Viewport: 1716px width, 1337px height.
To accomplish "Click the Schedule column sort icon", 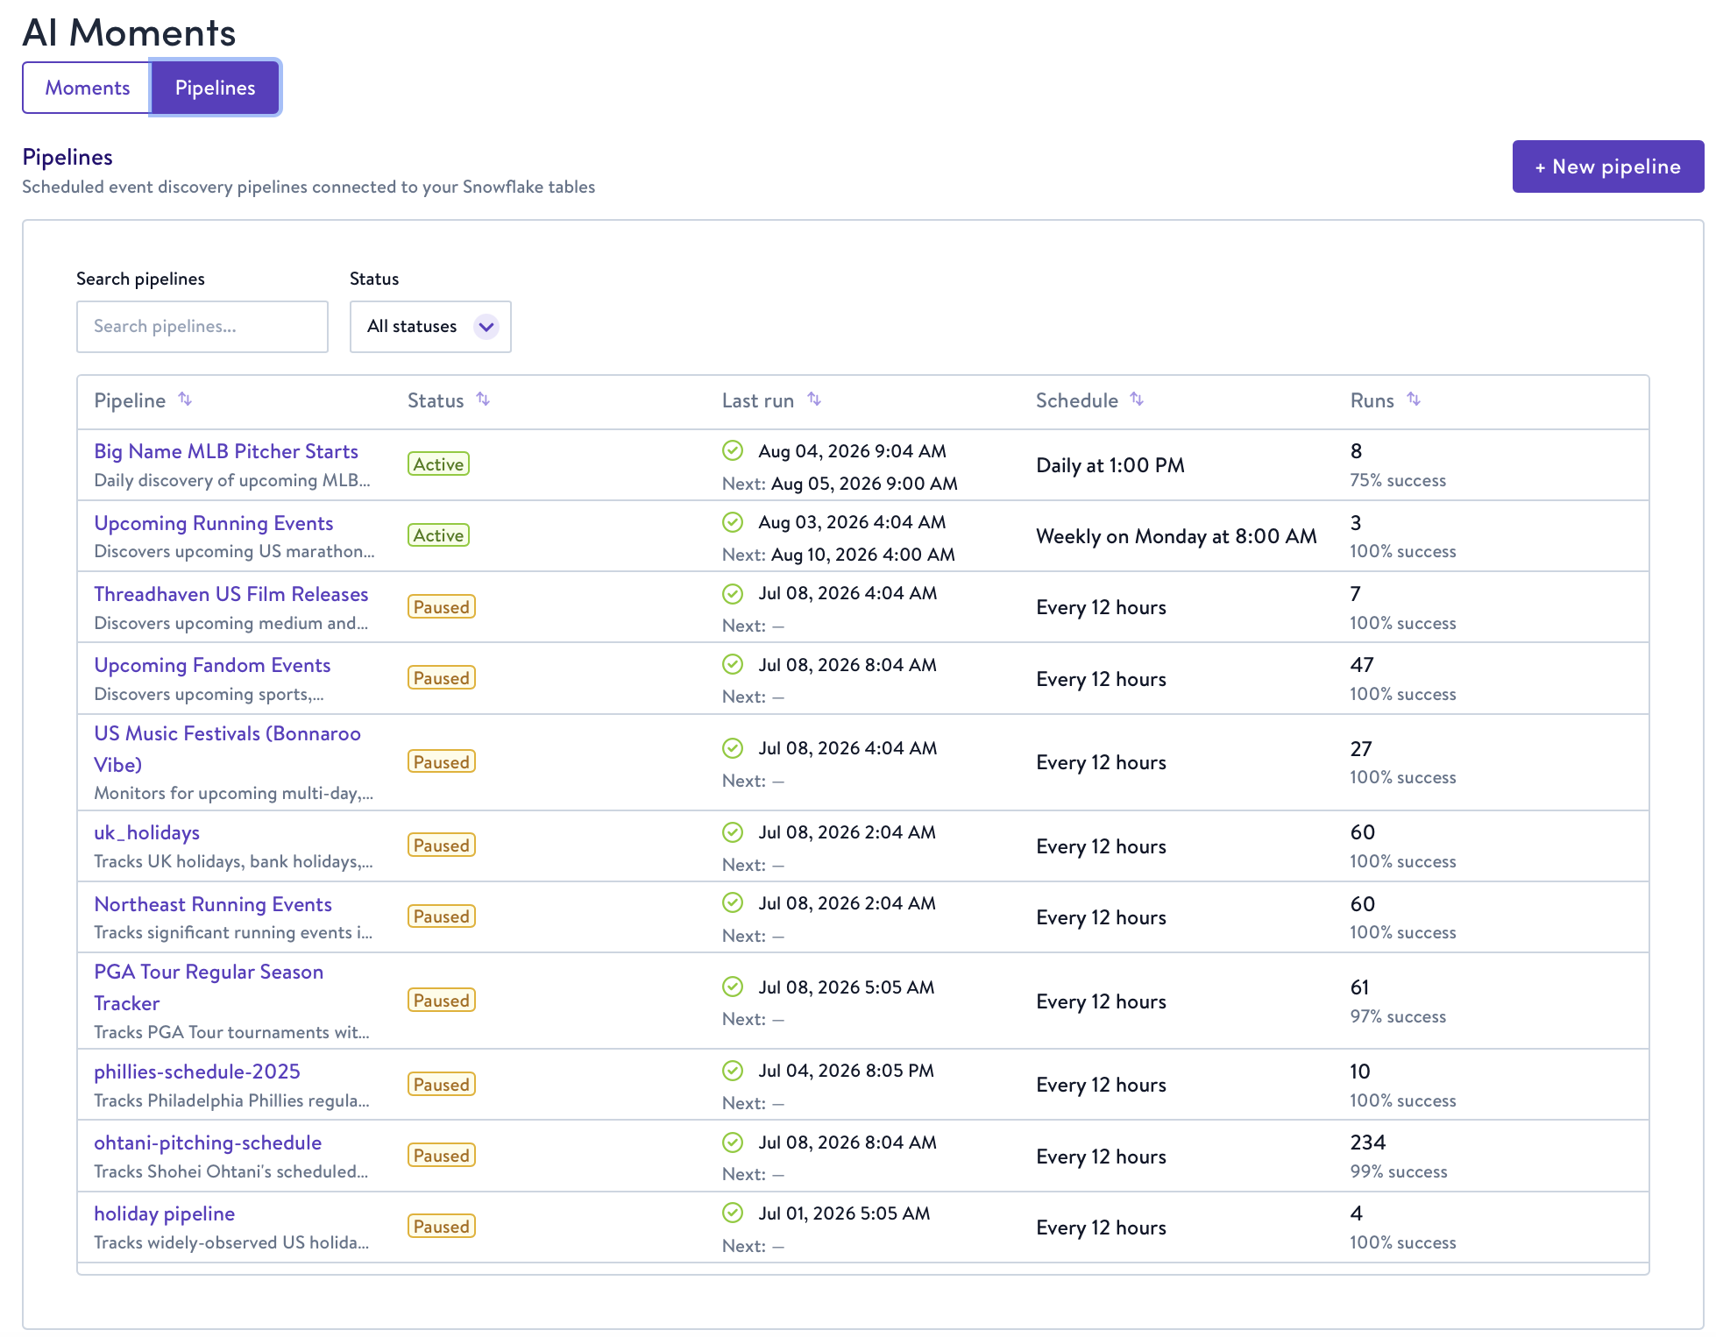I will 1137,400.
